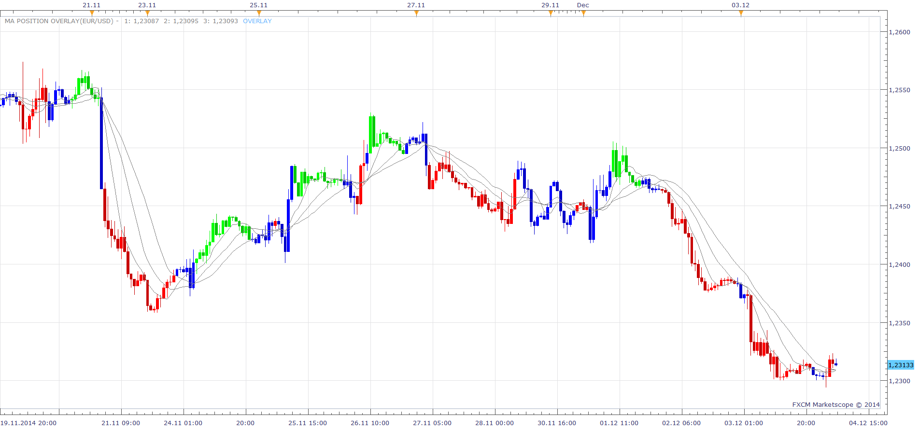
Task: Click the orange day marker under 03.12
Action: tap(741, 14)
